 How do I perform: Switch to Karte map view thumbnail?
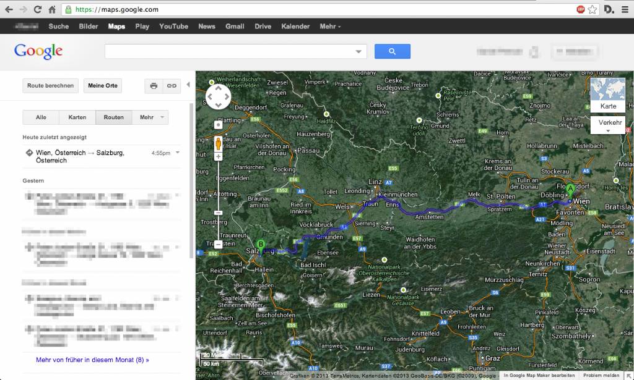(607, 95)
